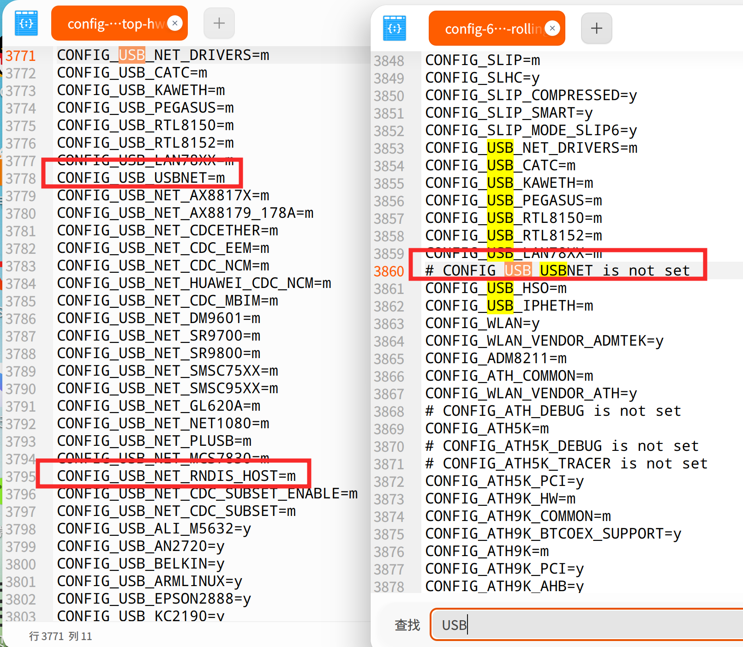This screenshot has width=743, height=647.
Task: Click the 查找 label beside search field
Action: 407,625
